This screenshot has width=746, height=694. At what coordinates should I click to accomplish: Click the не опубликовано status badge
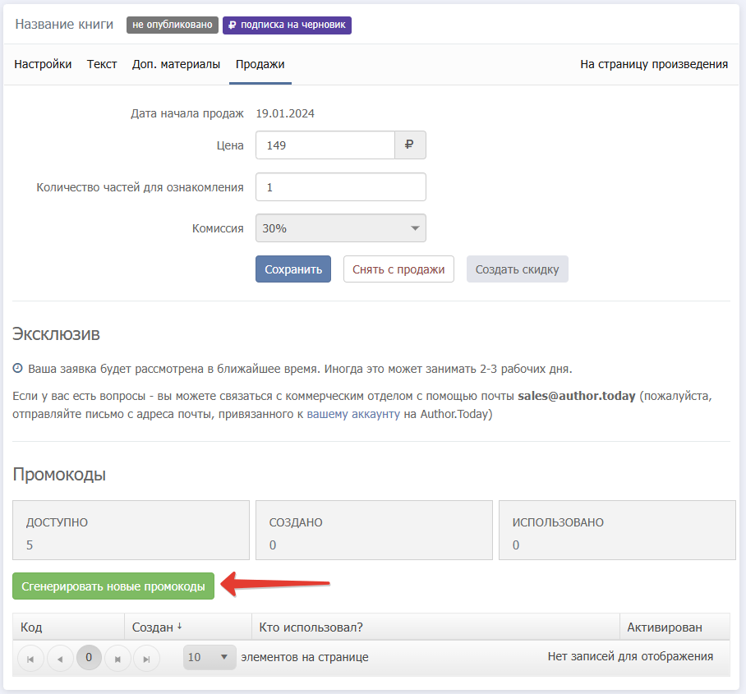(173, 25)
